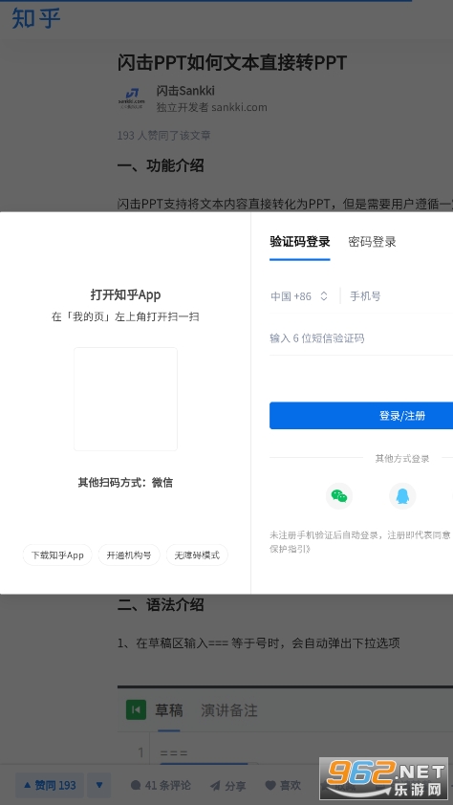
Task: Click the QR code placeholder box
Action: click(x=126, y=400)
